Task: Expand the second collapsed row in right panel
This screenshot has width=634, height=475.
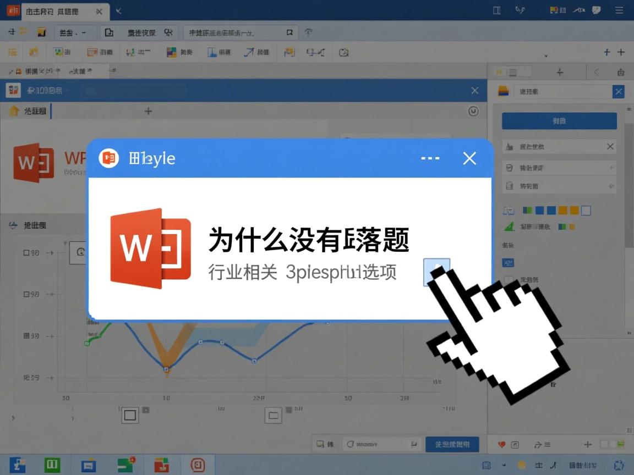Action: click(x=559, y=168)
